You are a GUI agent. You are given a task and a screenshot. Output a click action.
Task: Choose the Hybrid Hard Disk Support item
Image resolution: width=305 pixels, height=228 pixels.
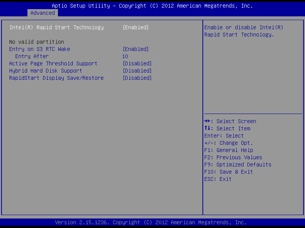point(46,71)
